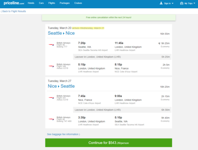Expand the My Trips dropdown arrow
Viewport: 198px width, 150px height.
click(194, 3)
